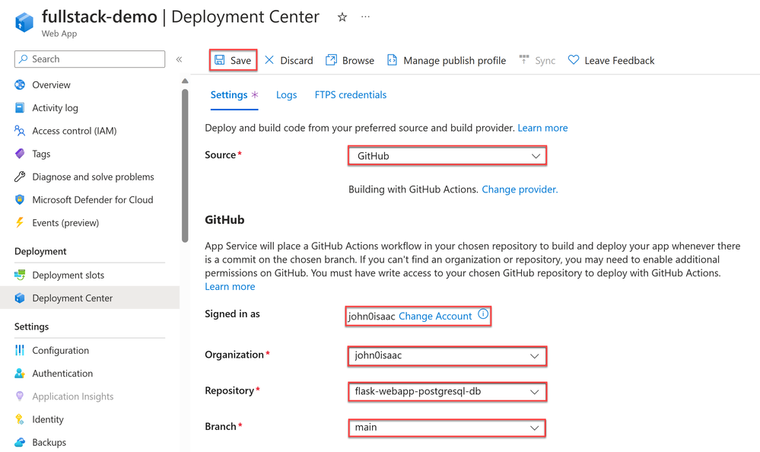Click the Deployment Center cube icon in the sidebar
The image size is (760, 452).
click(x=20, y=298)
